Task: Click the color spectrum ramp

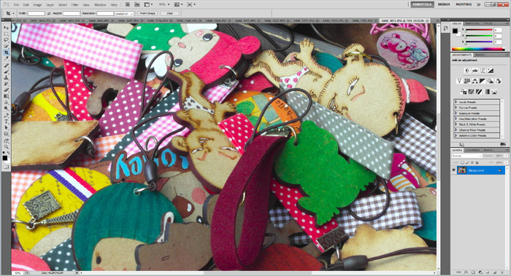Action: tap(477, 49)
